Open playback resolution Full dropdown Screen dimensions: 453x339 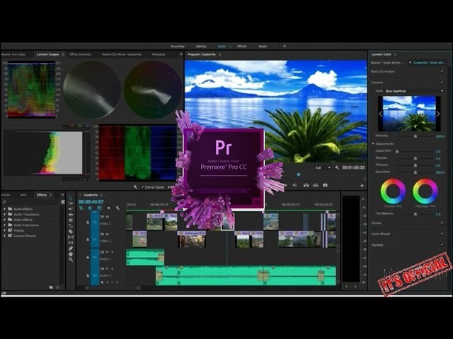pyautogui.click(x=323, y=168)
